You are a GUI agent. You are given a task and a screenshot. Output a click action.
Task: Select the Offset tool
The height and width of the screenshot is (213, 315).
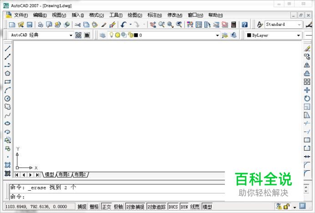[307, 73]
